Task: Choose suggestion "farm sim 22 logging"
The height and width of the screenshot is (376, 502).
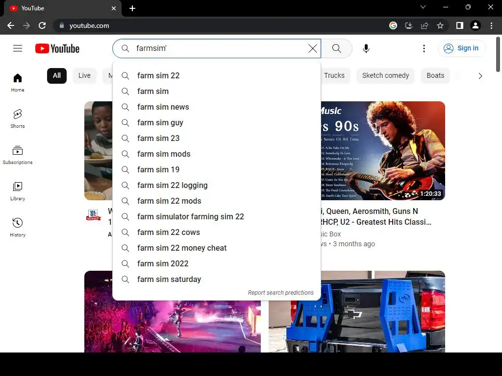Action: tap(216, 186)
